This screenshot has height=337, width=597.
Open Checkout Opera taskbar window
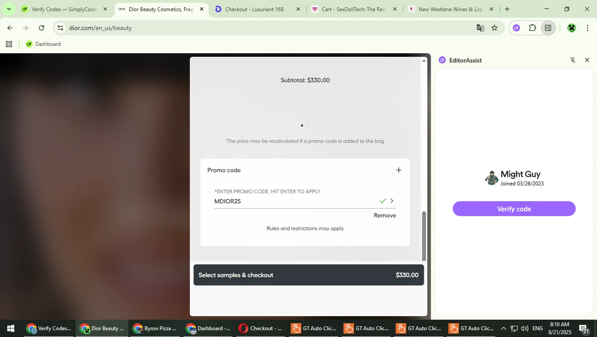[261, 328]
